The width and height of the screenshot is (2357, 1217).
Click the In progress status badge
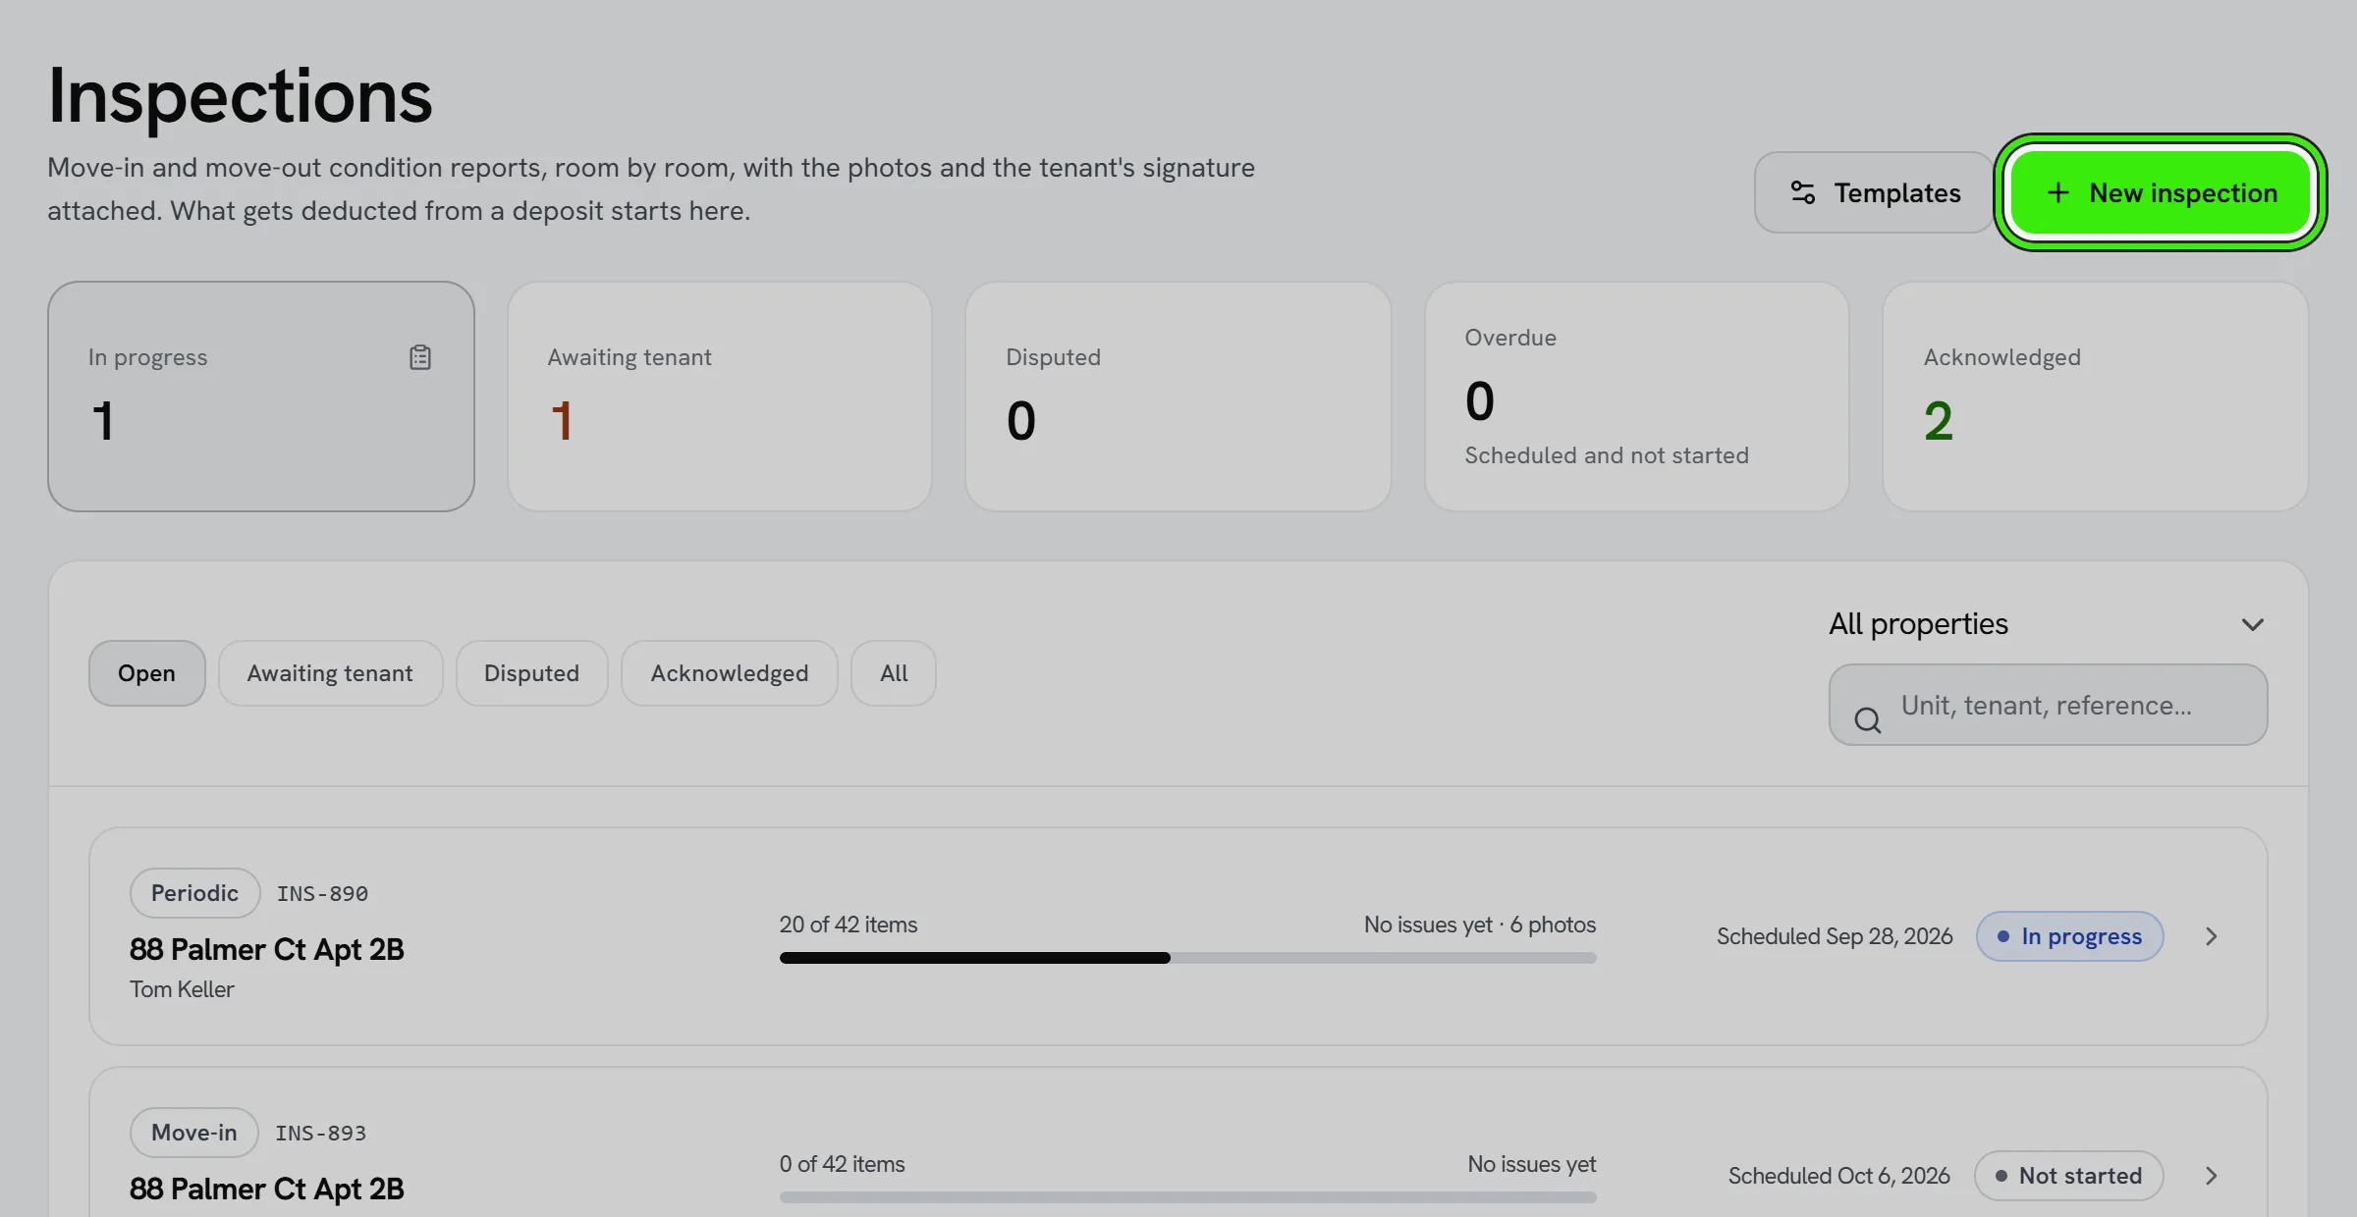(x=2069, y=936)
